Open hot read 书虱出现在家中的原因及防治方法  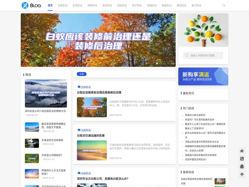click(202, 142)
